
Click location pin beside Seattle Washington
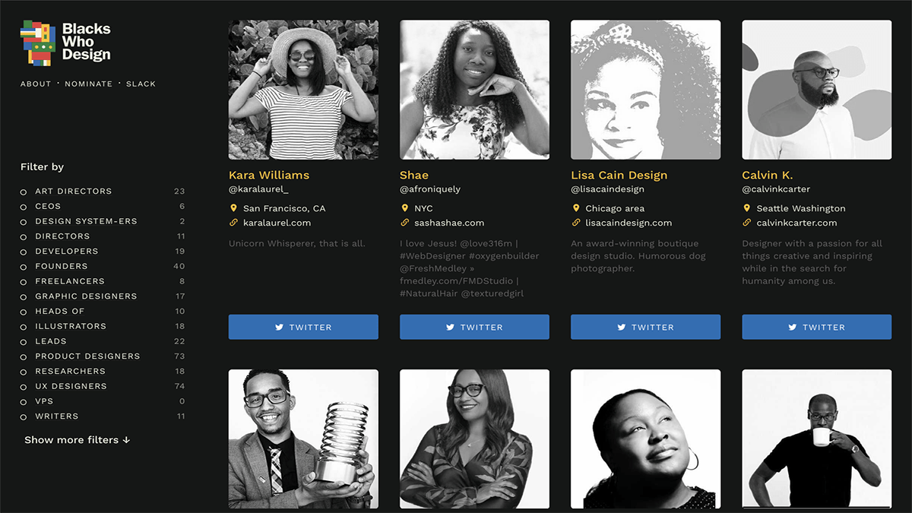coord(747,208)
